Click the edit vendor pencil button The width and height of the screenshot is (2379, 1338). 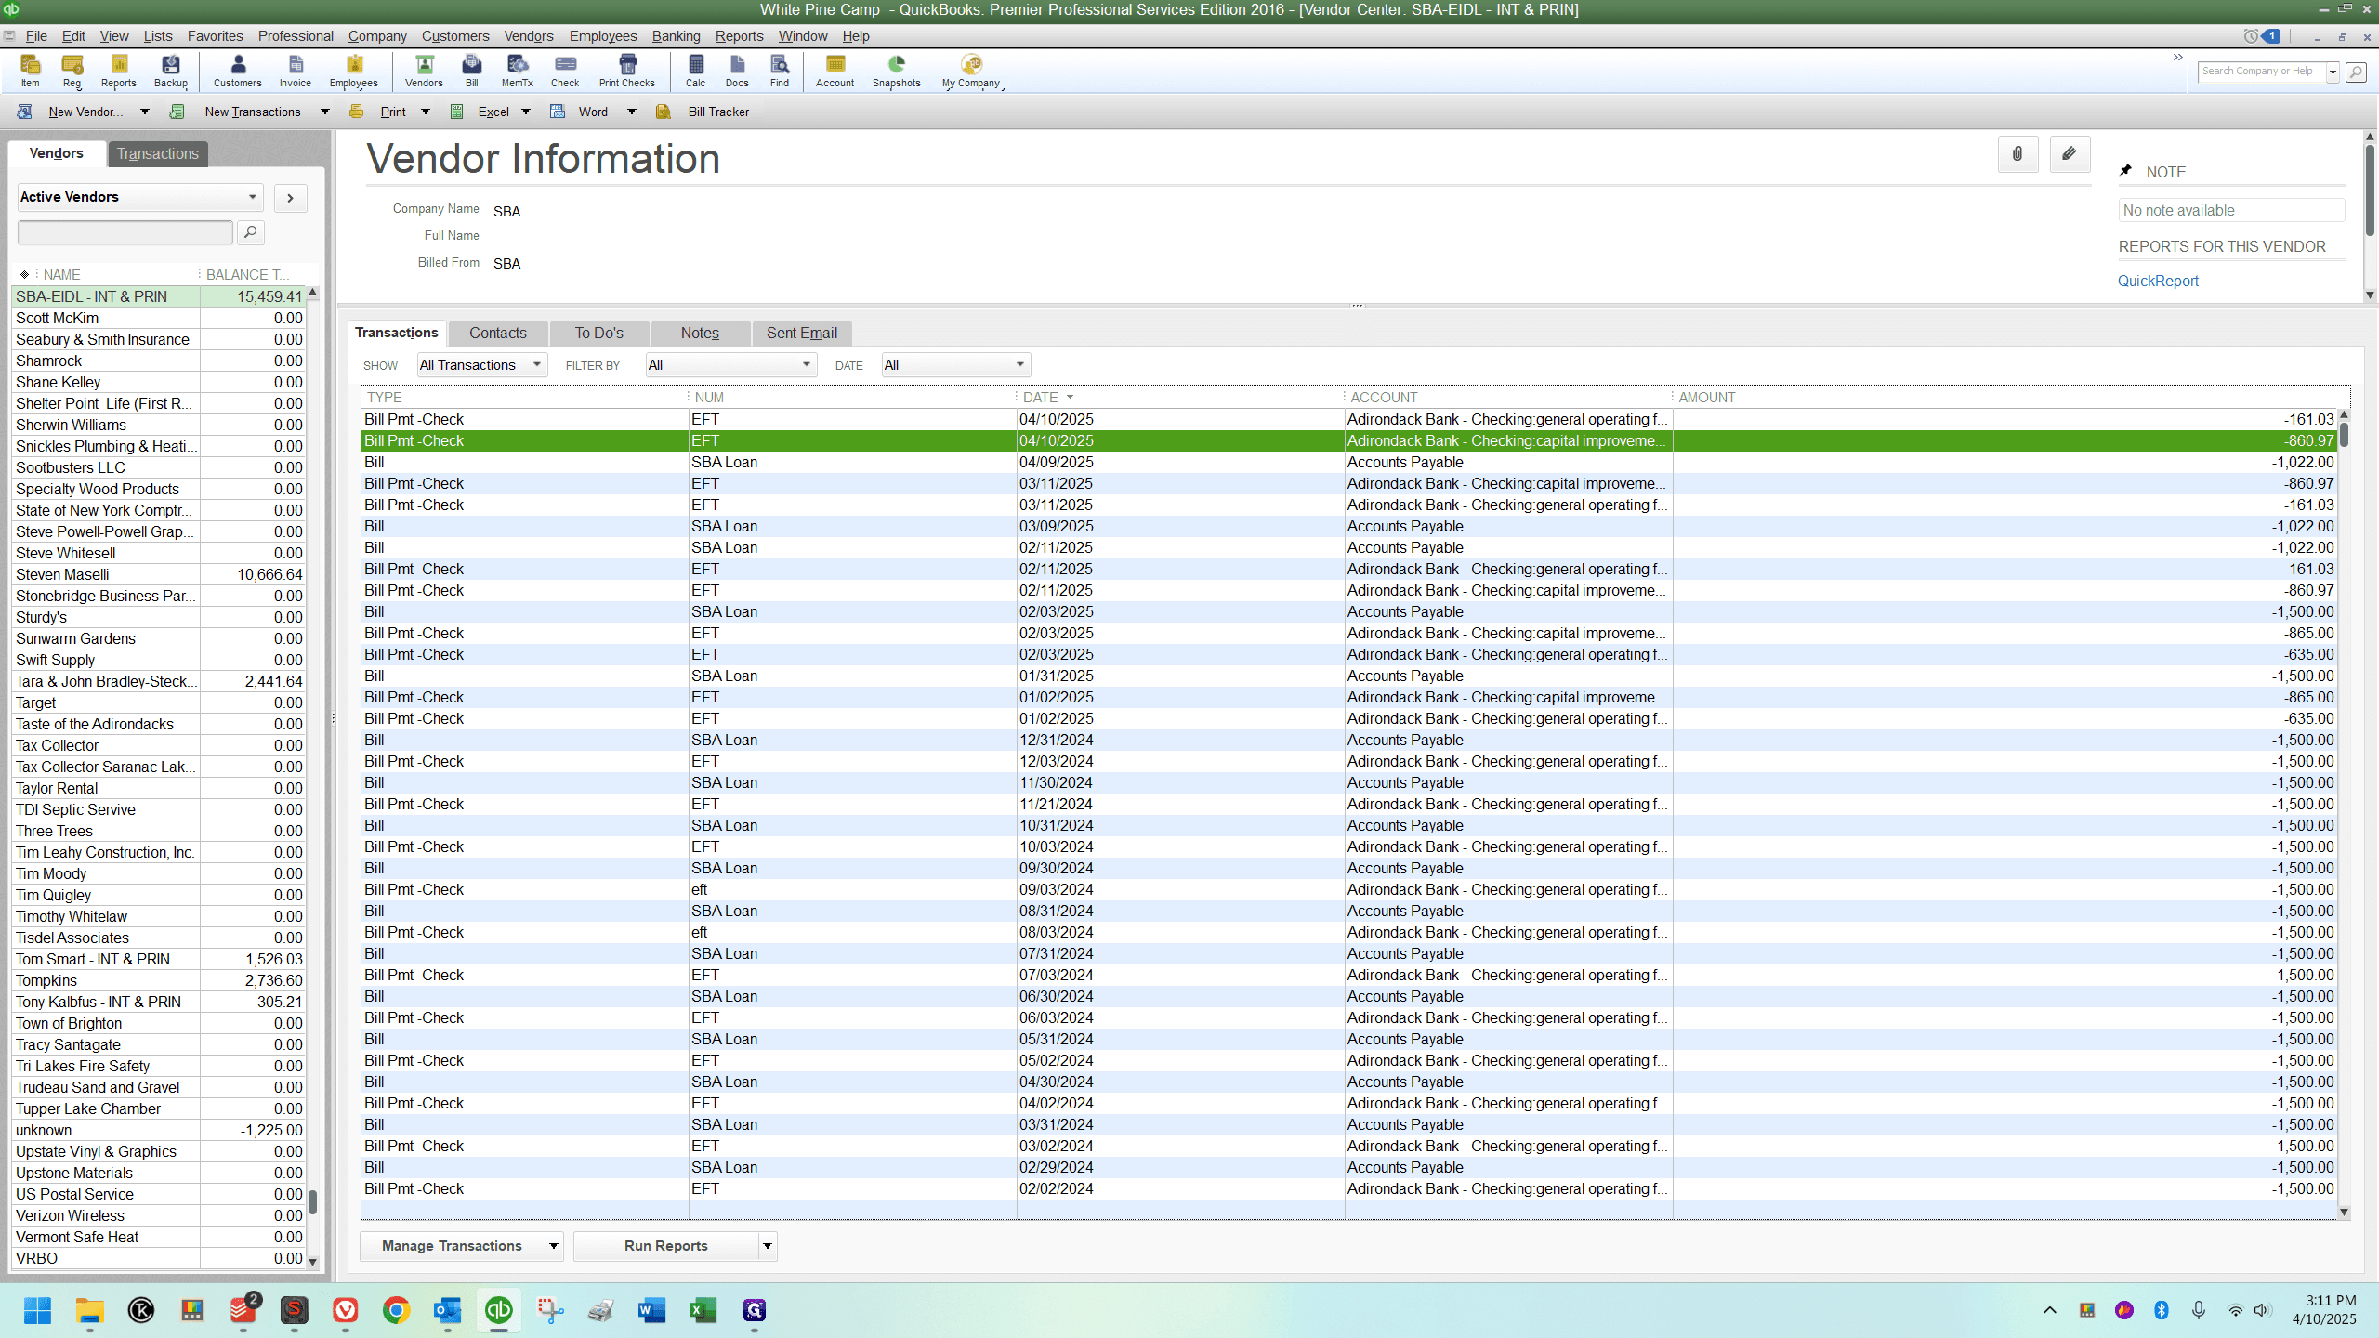[2070, 154]
